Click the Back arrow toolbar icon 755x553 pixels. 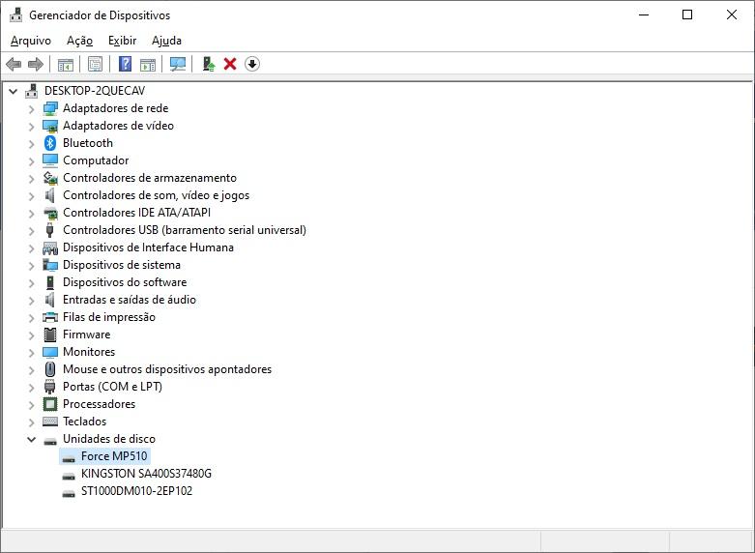(x=14, y=64)
